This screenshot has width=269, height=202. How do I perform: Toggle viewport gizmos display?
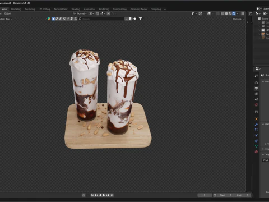pos(200,13)
